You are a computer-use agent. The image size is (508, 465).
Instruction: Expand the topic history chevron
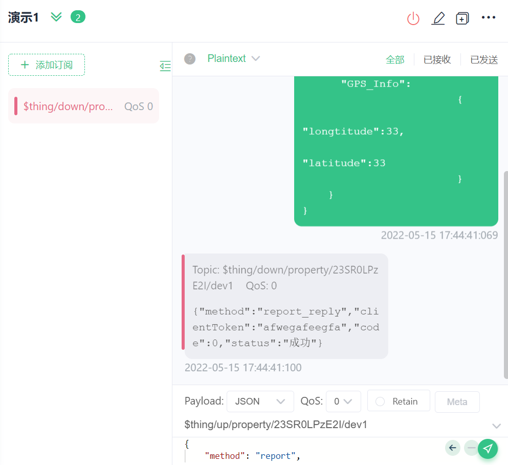(x=496, y=426)
